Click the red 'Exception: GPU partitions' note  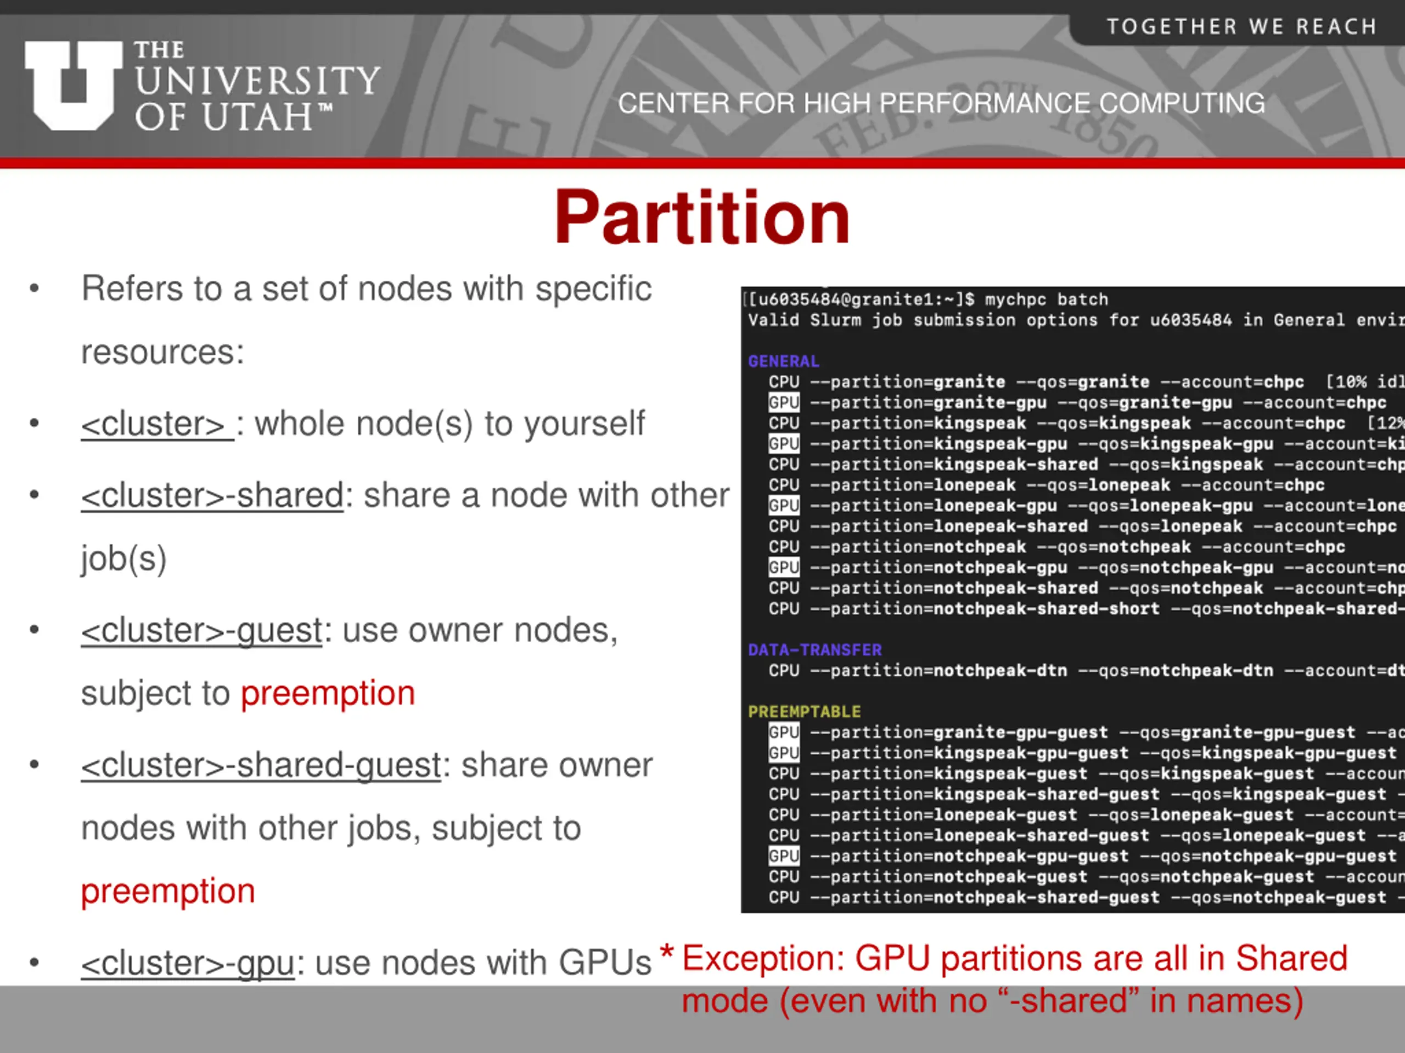pos(1004,980)
